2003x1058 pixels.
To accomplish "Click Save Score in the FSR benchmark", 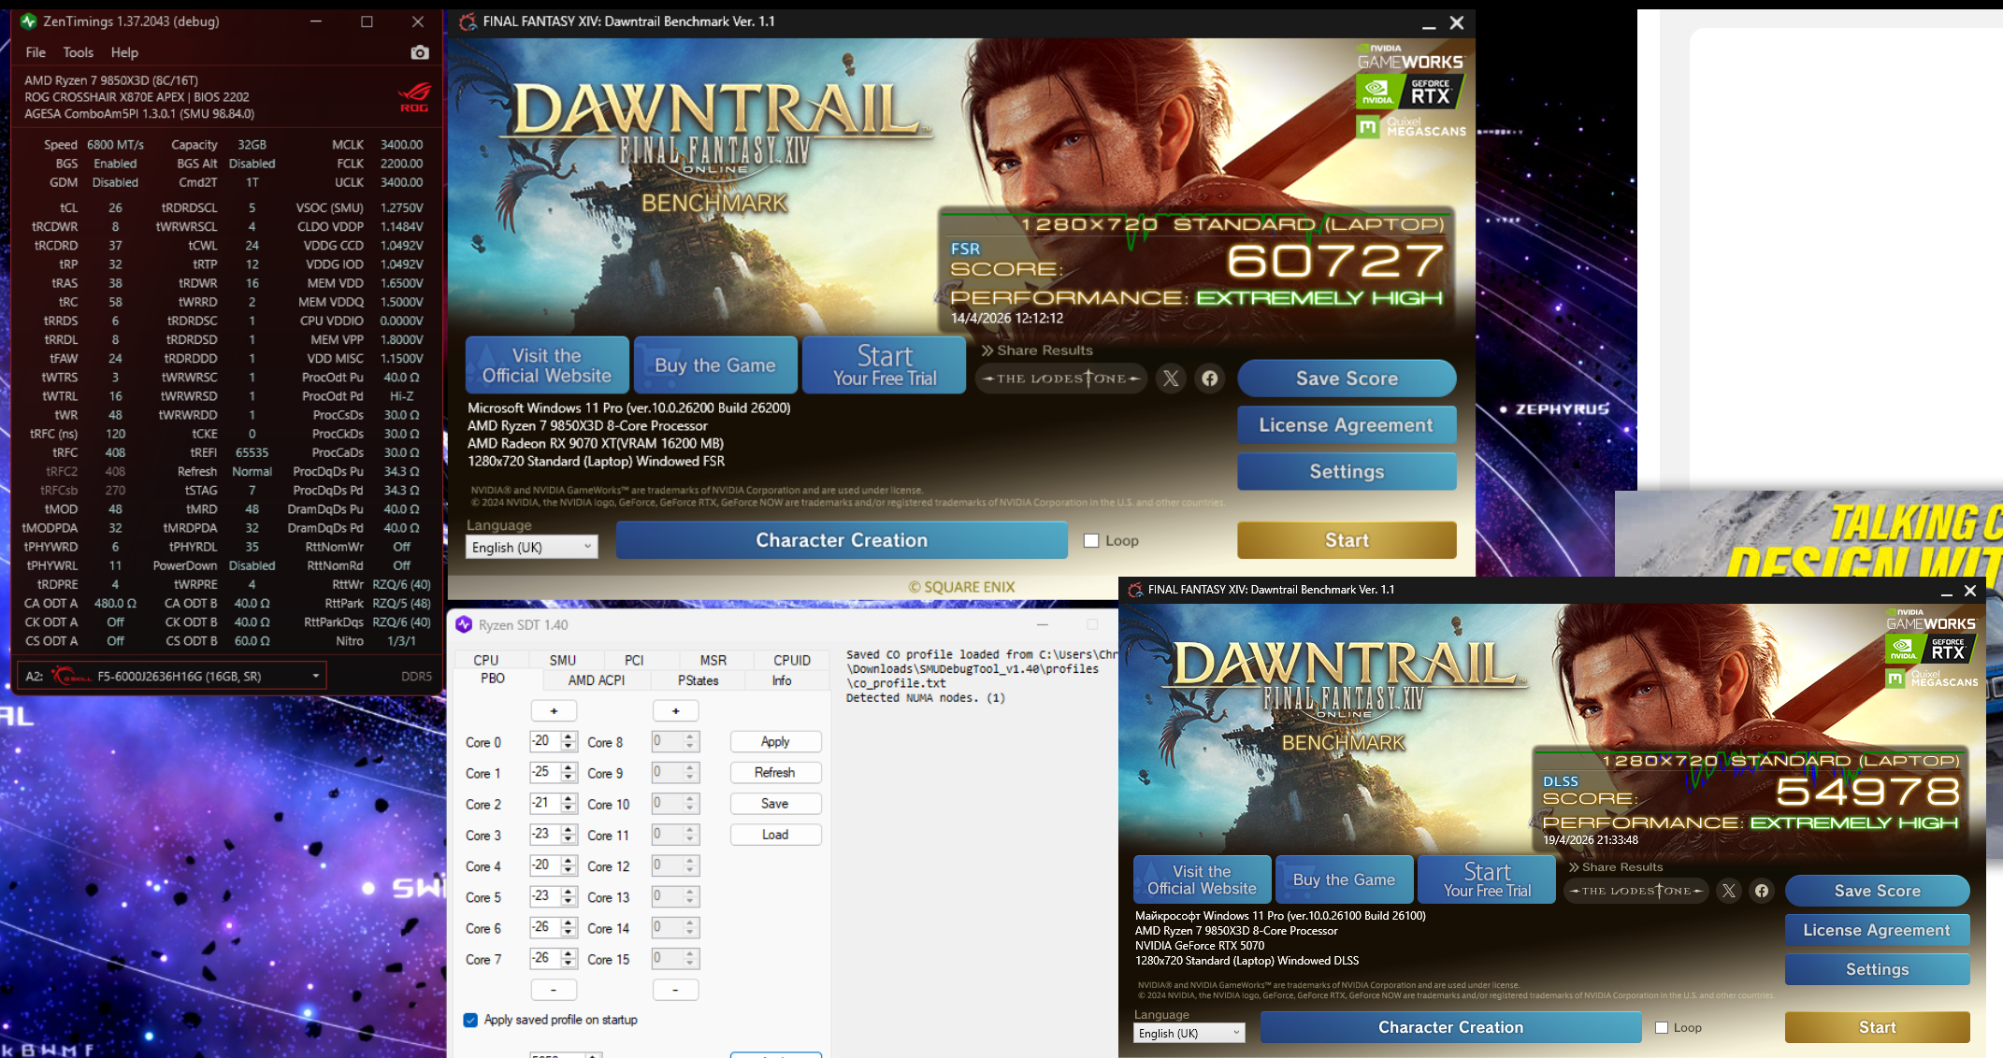I will [1346, 379].
